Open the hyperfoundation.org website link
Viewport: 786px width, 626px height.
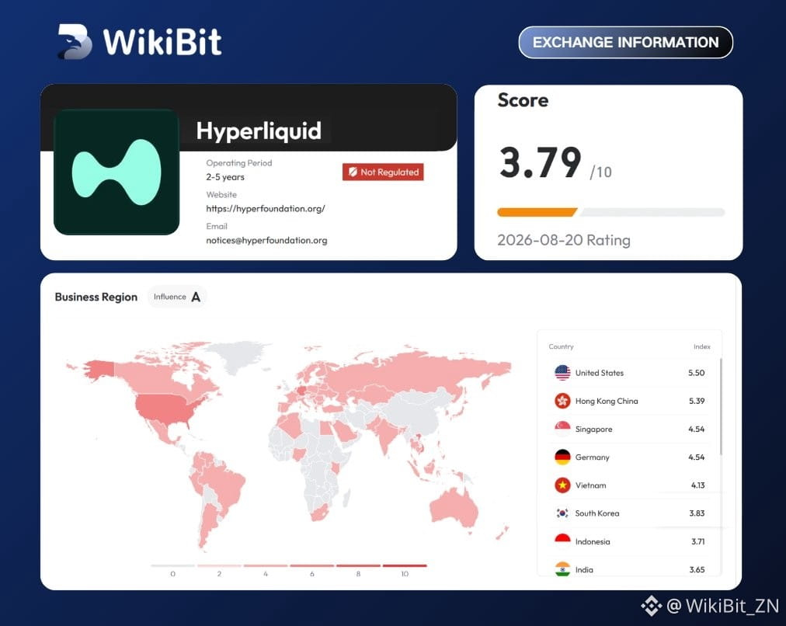(266, 208)
